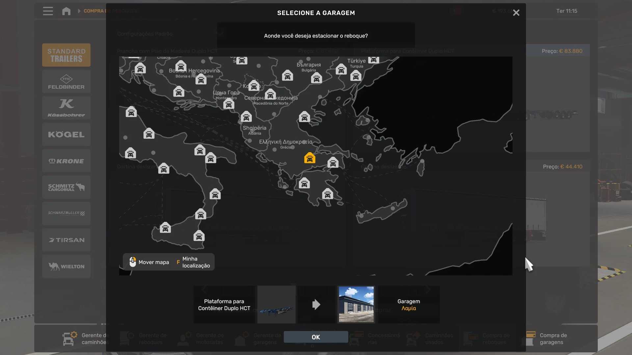632x355 pixels.
Task: Click the Λαμία garage thumbnail
Action: (356, 304)
